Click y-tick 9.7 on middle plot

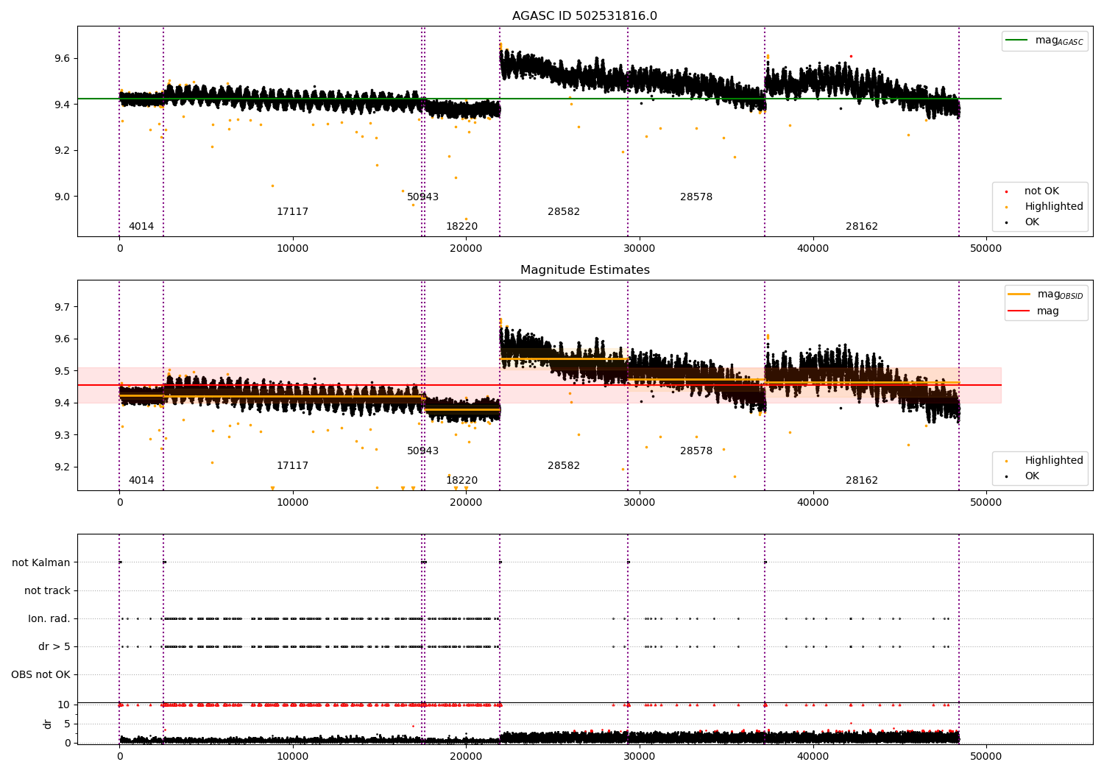point(61,307)
